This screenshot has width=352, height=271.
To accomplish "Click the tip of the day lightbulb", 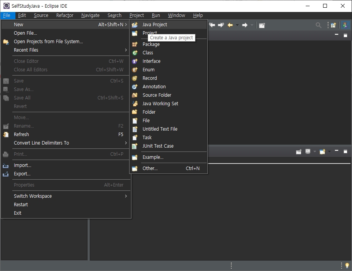I will tap(347, 266).
